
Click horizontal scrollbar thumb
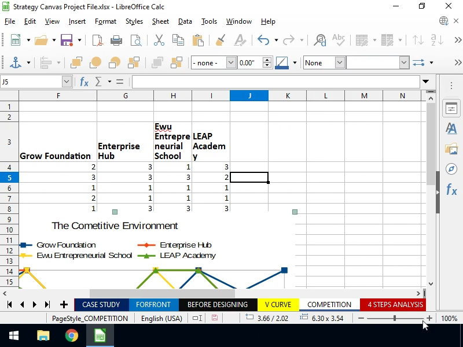(162, 293)
